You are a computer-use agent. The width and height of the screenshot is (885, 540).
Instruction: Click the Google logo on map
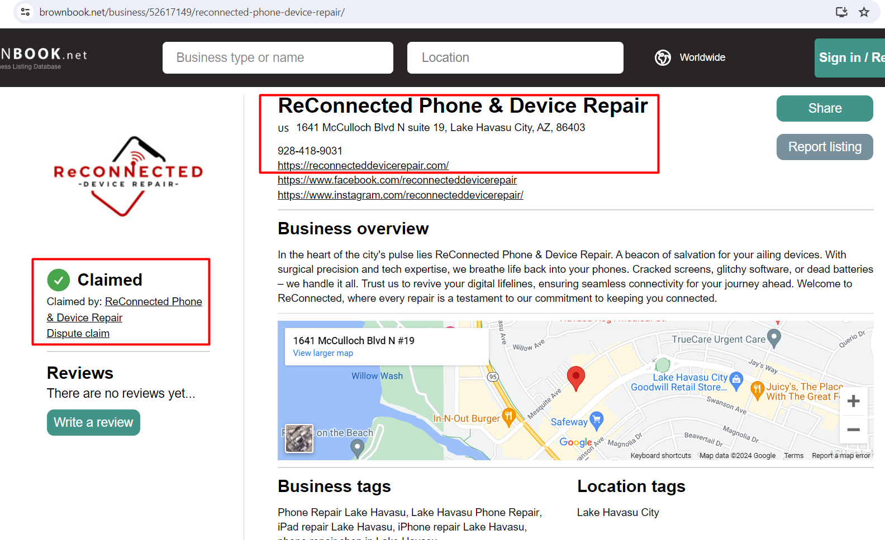575,442
